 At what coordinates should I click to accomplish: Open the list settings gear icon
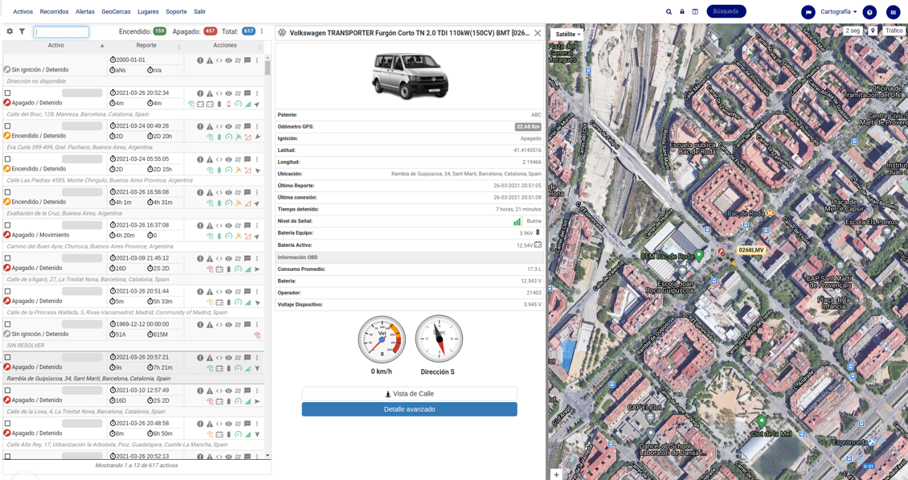tap(10, 31)
